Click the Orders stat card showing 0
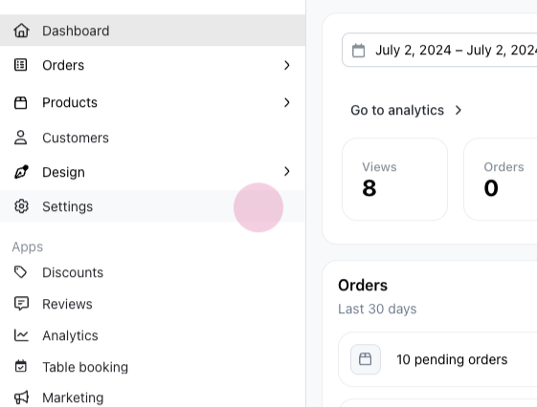The height and width of the screenshot is (407, 537). (x=501, y=180)
